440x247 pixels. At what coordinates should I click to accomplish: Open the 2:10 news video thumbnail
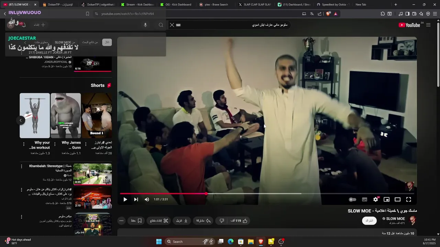pyautogui.click(x=92, y=198)
